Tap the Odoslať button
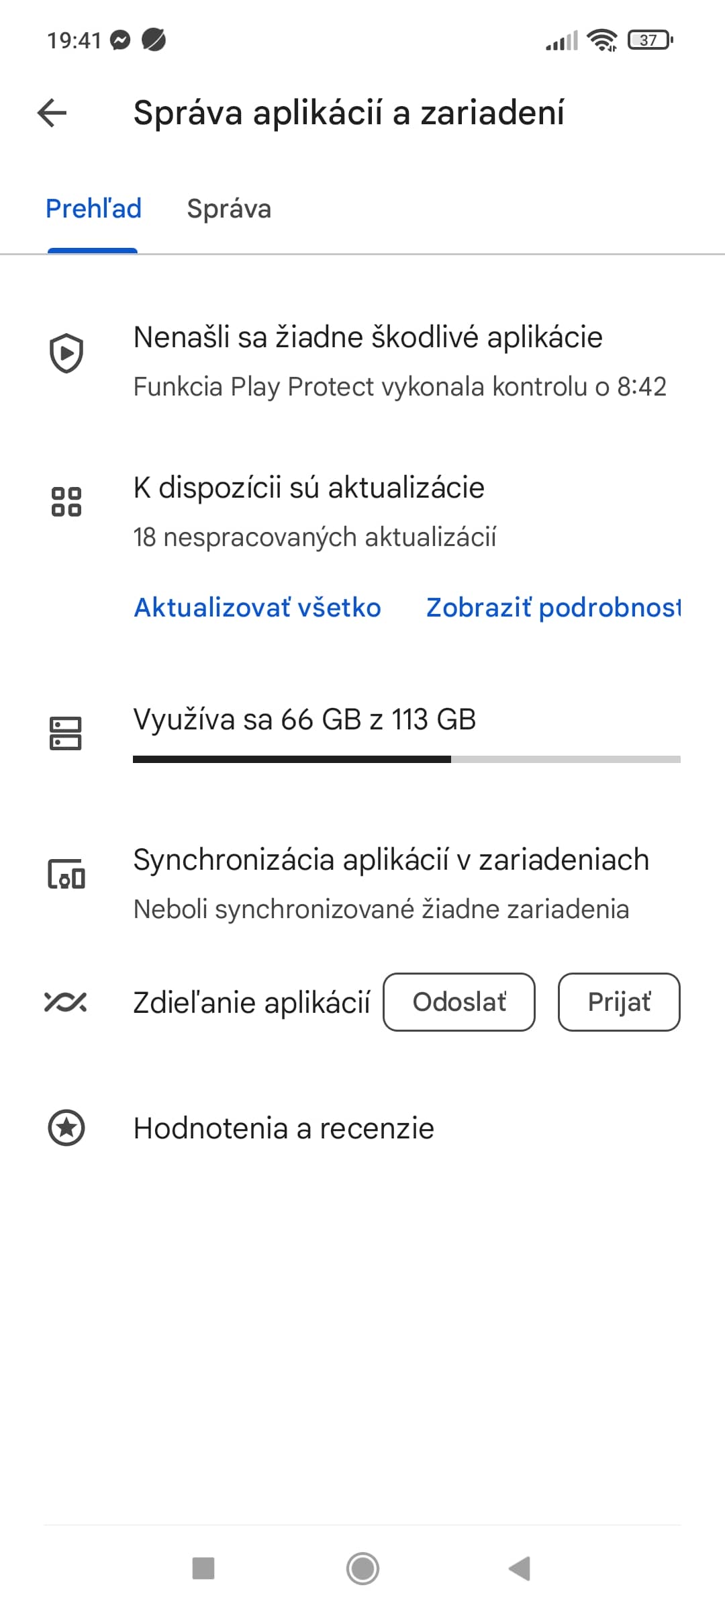725x1612 pixels. [x=459, y=1002]
